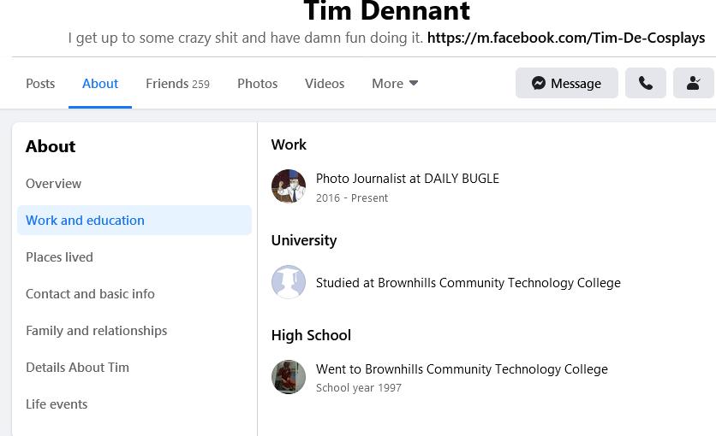
Task: Open the Videos tab
Action: click(325, 84)
